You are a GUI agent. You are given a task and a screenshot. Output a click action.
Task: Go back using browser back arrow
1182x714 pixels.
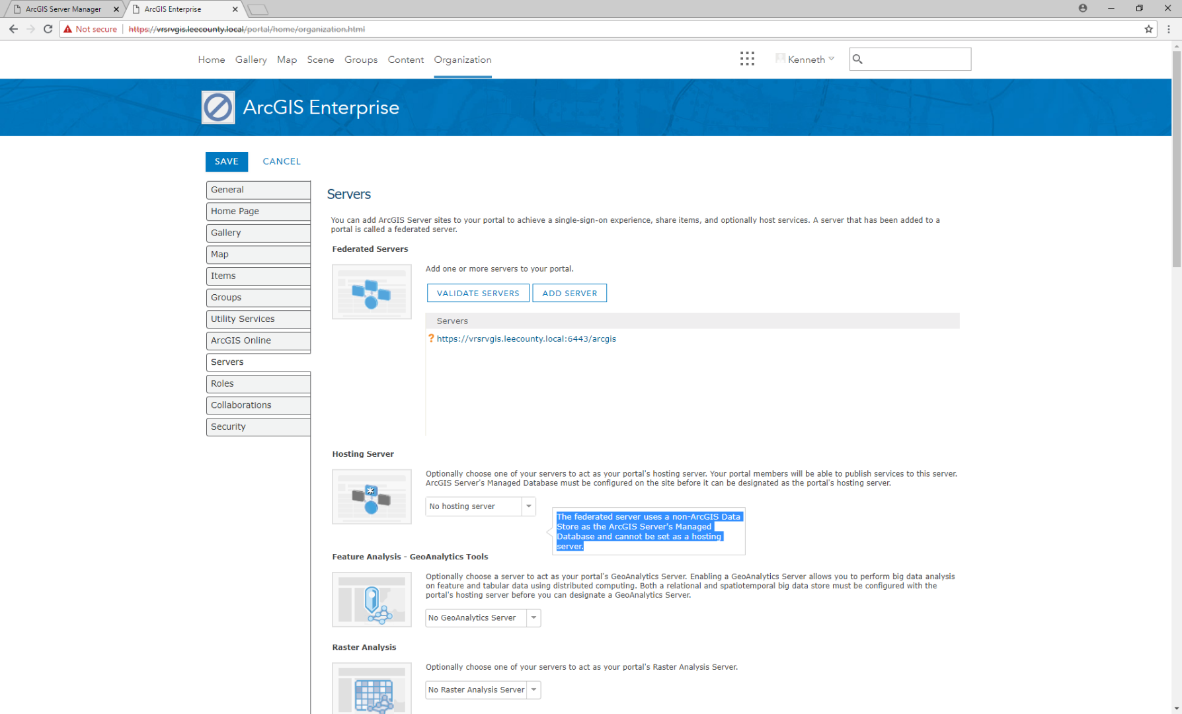13,29
